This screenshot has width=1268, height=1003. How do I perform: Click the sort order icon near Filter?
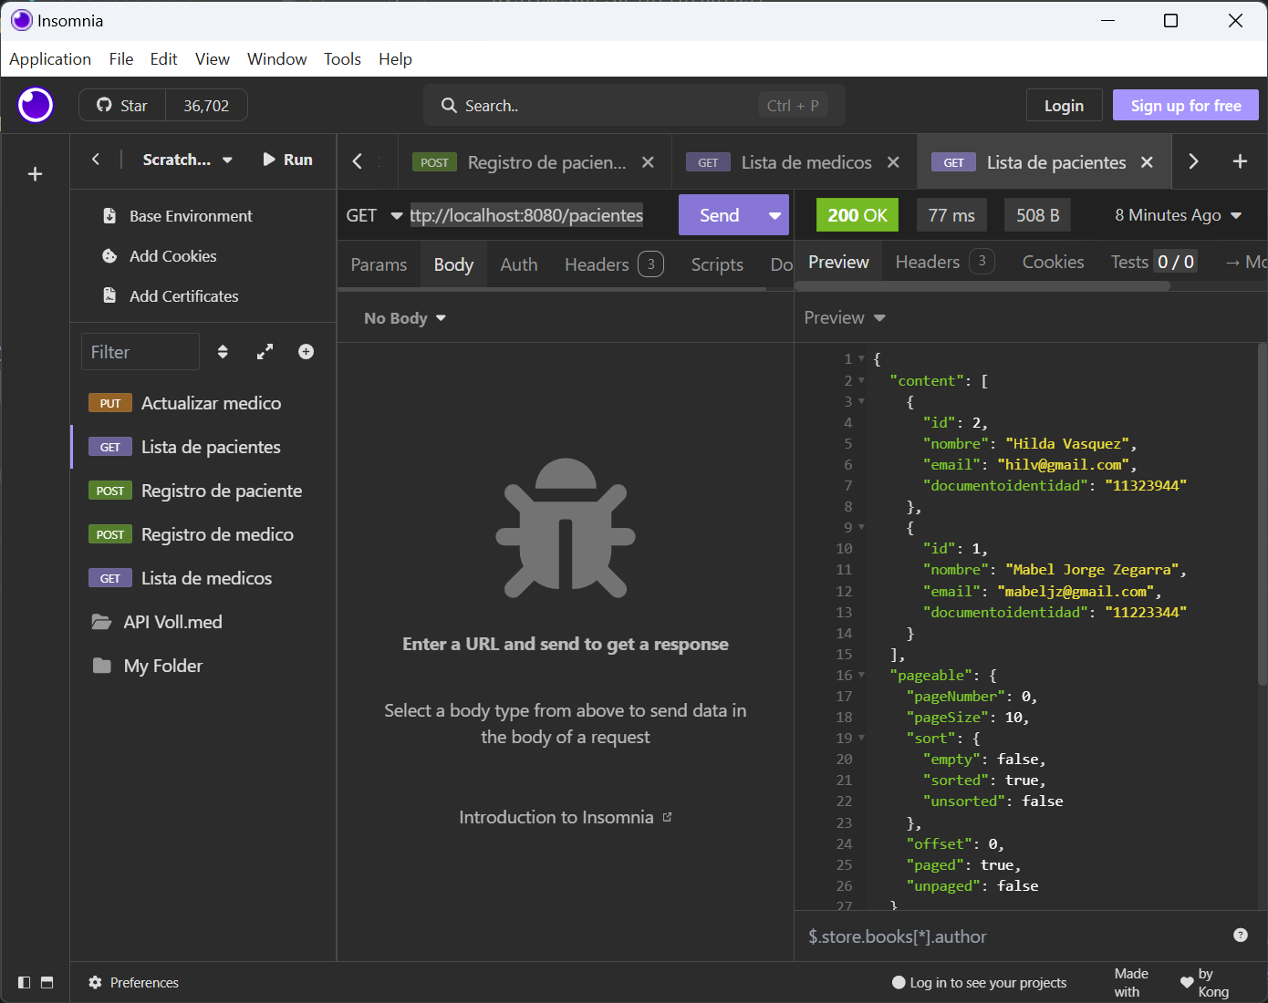[223, 352]
